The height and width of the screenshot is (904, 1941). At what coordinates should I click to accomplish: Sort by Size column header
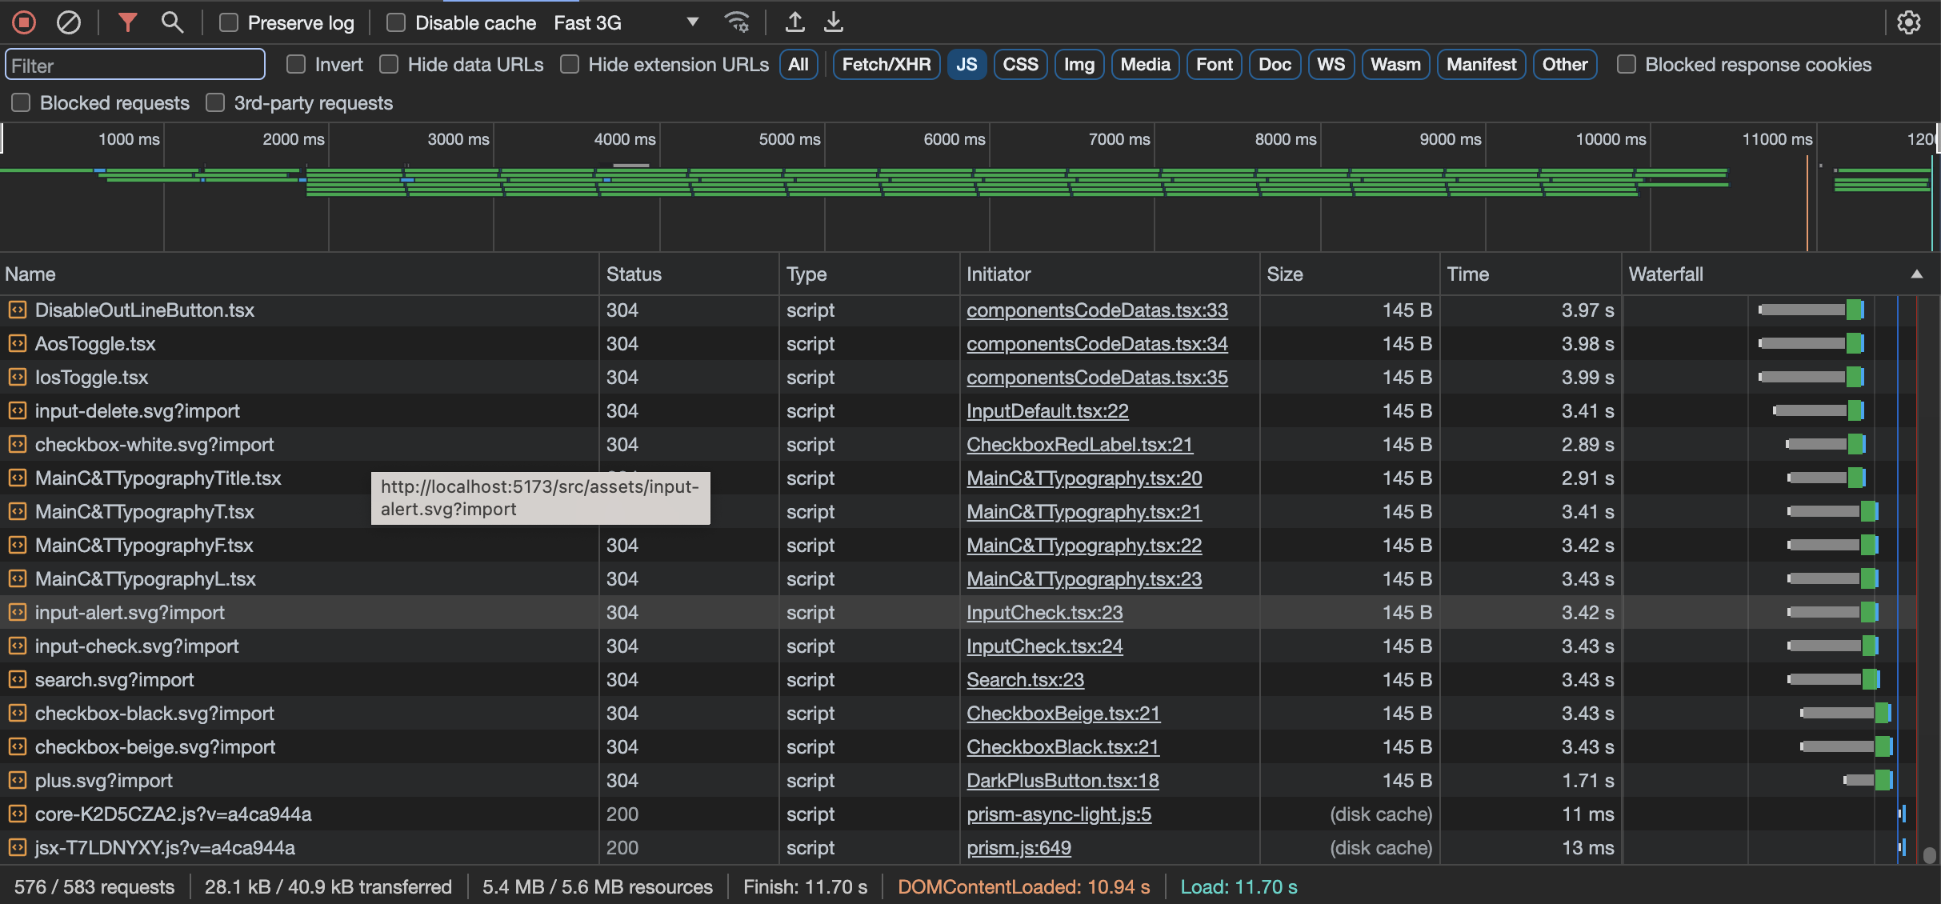click(x=1285, y=274)
